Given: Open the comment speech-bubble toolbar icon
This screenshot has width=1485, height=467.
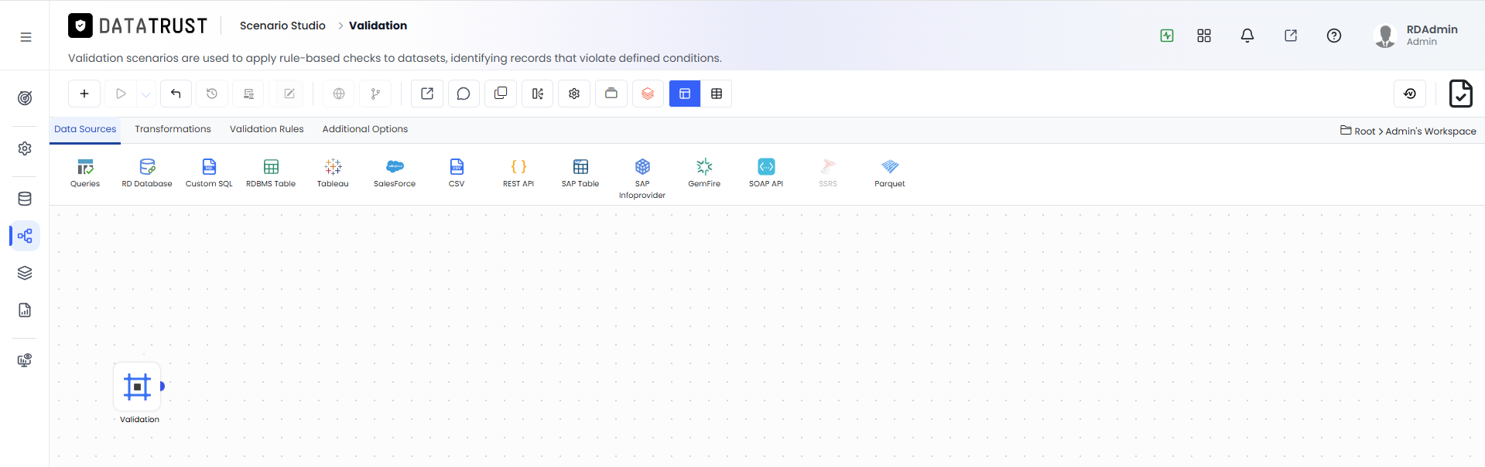Looking at the screenshot, I should [x=464, y=94].
